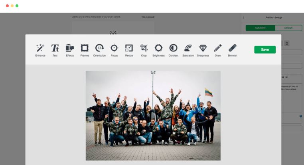The width and height of the screenshot is (304, 165).
Task: Switch to the Design tab
Action: [288, 28]
